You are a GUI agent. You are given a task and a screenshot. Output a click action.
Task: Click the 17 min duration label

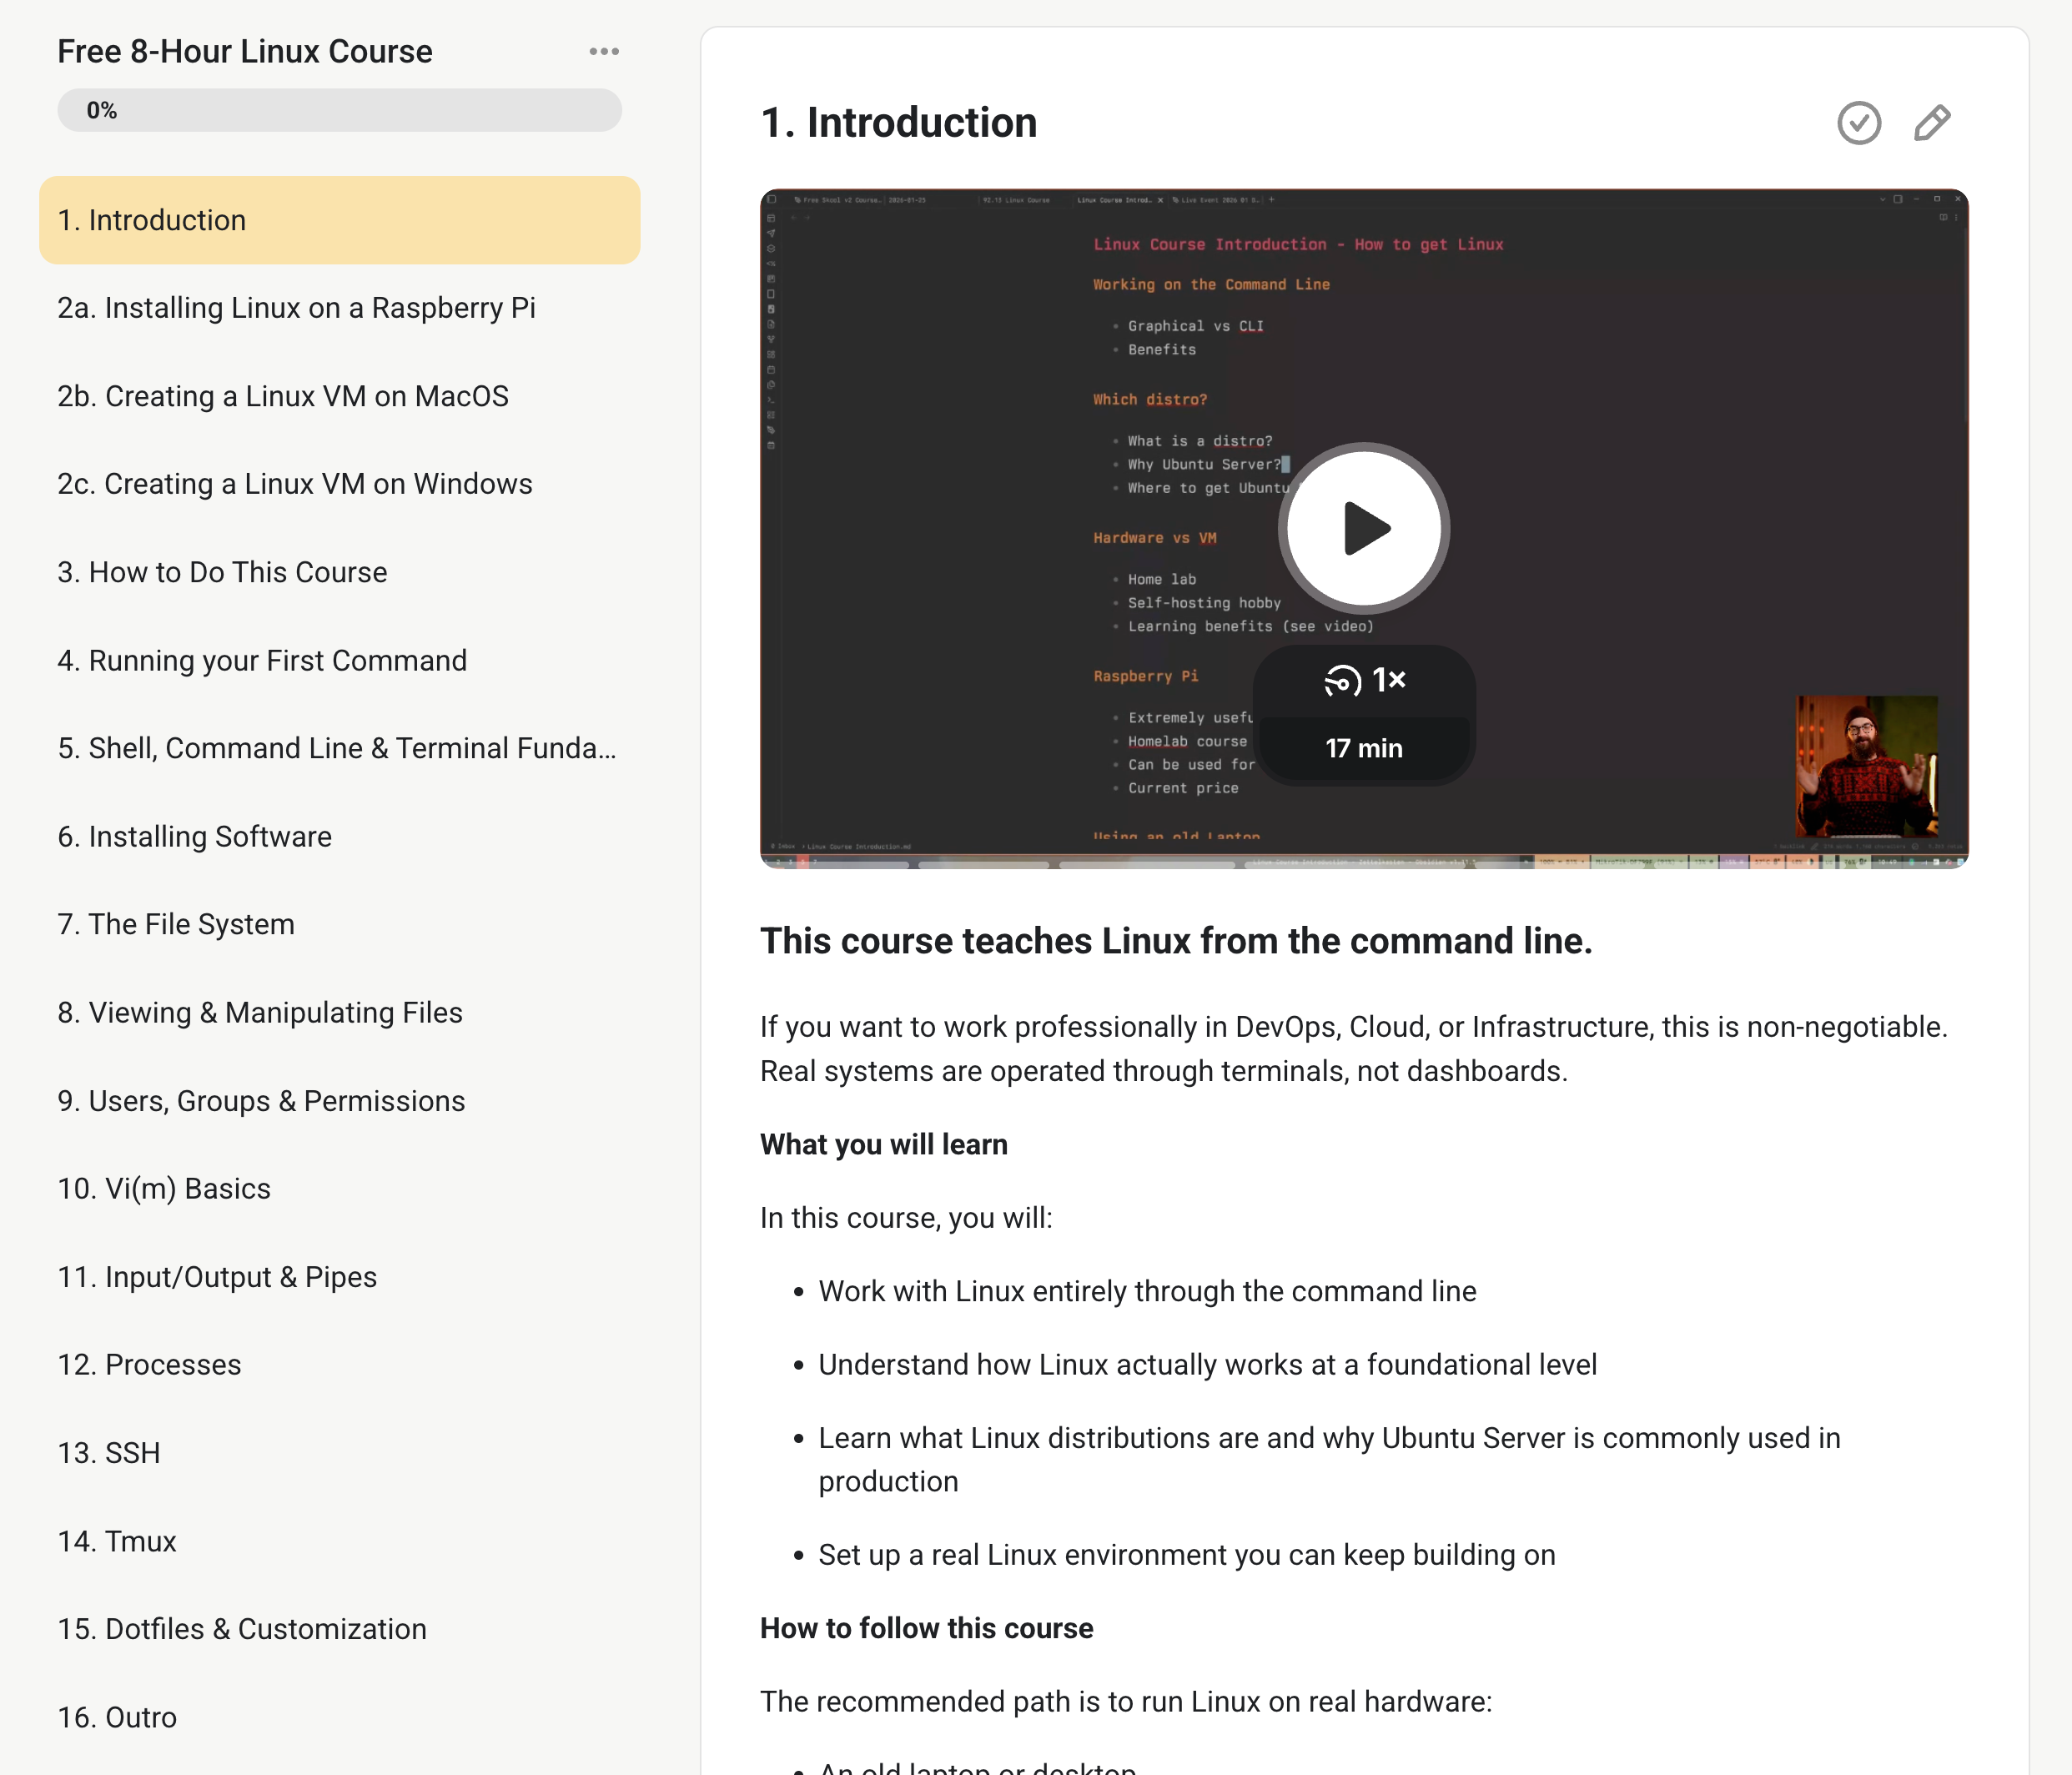point(1364,748)
